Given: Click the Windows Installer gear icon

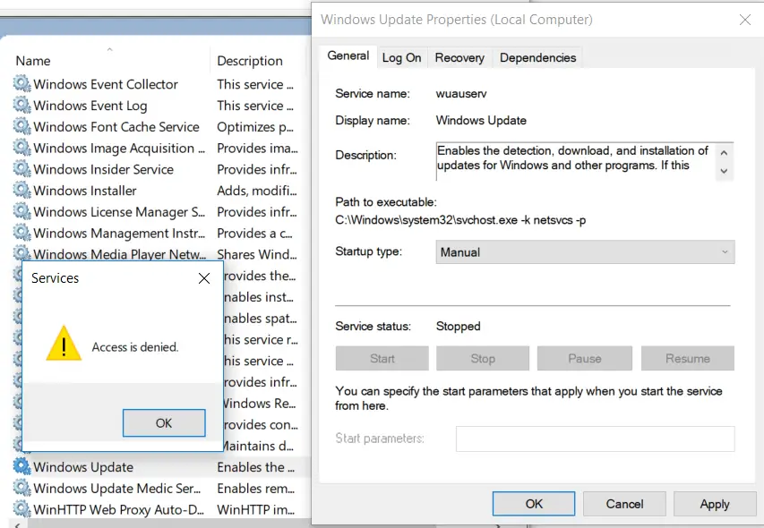Looking at the screenshot, I should pos(21,191).
